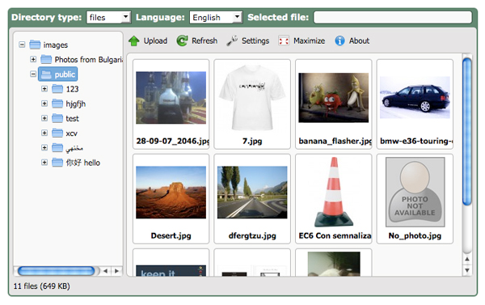
Task: Collapse the images root folder
Action: click(22, 44)
